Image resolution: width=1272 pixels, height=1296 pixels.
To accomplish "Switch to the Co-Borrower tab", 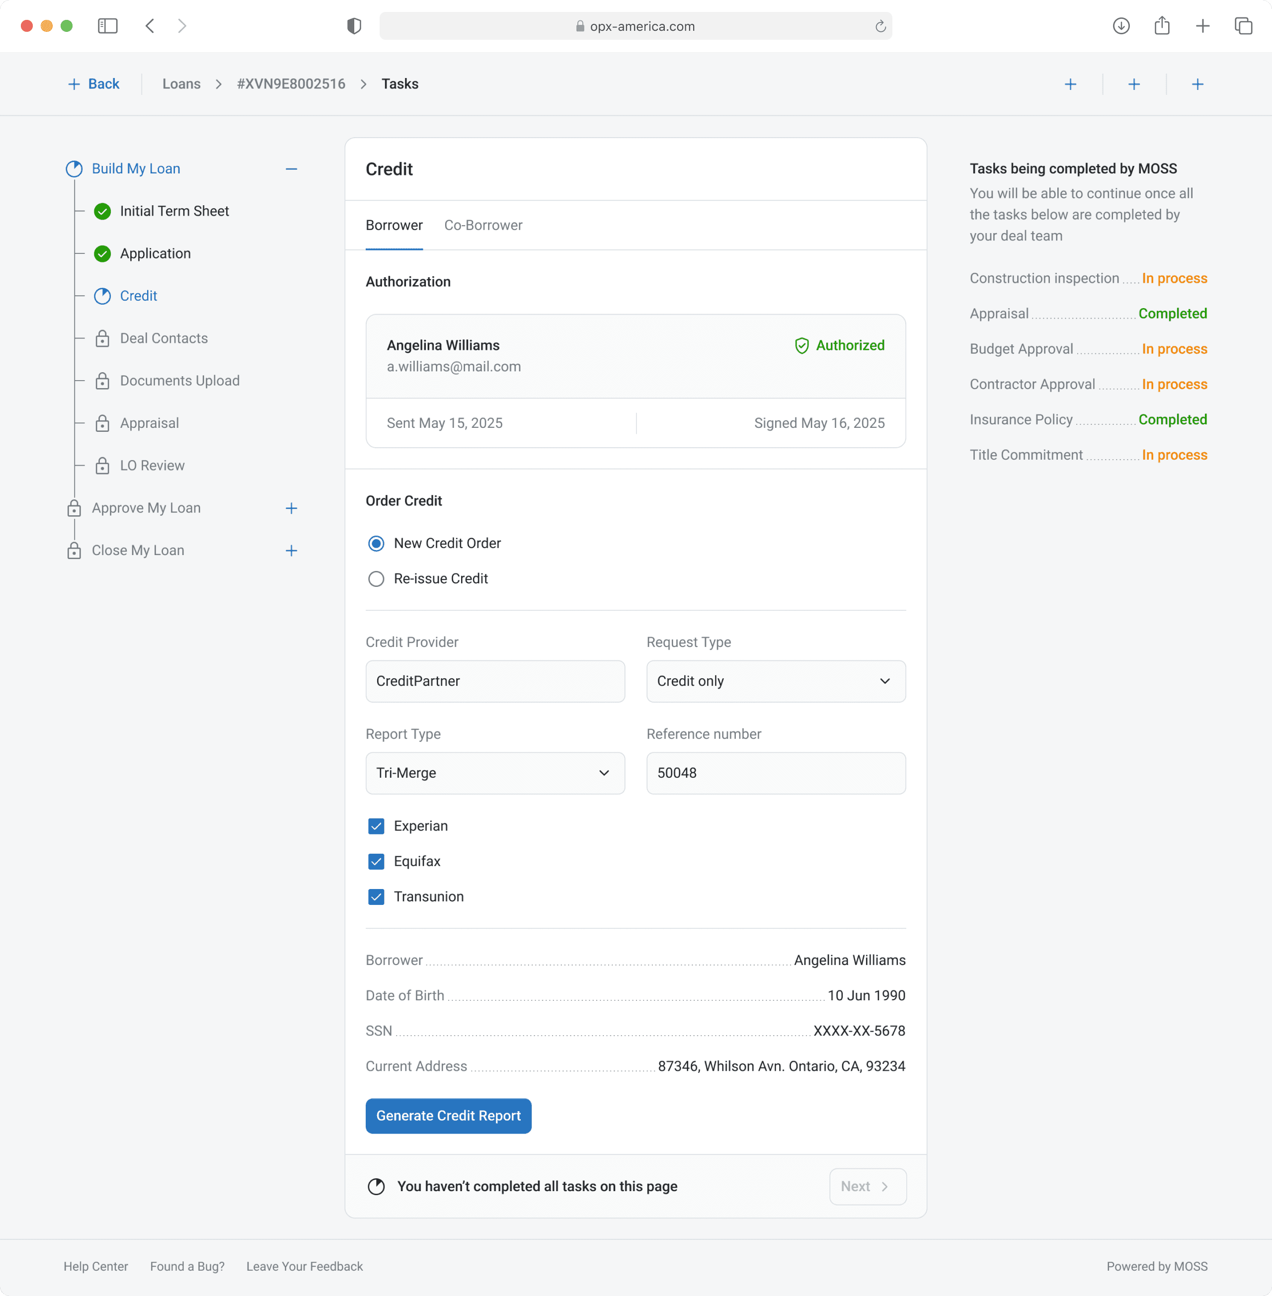I will pyautogui.click(x=483, y=226).
